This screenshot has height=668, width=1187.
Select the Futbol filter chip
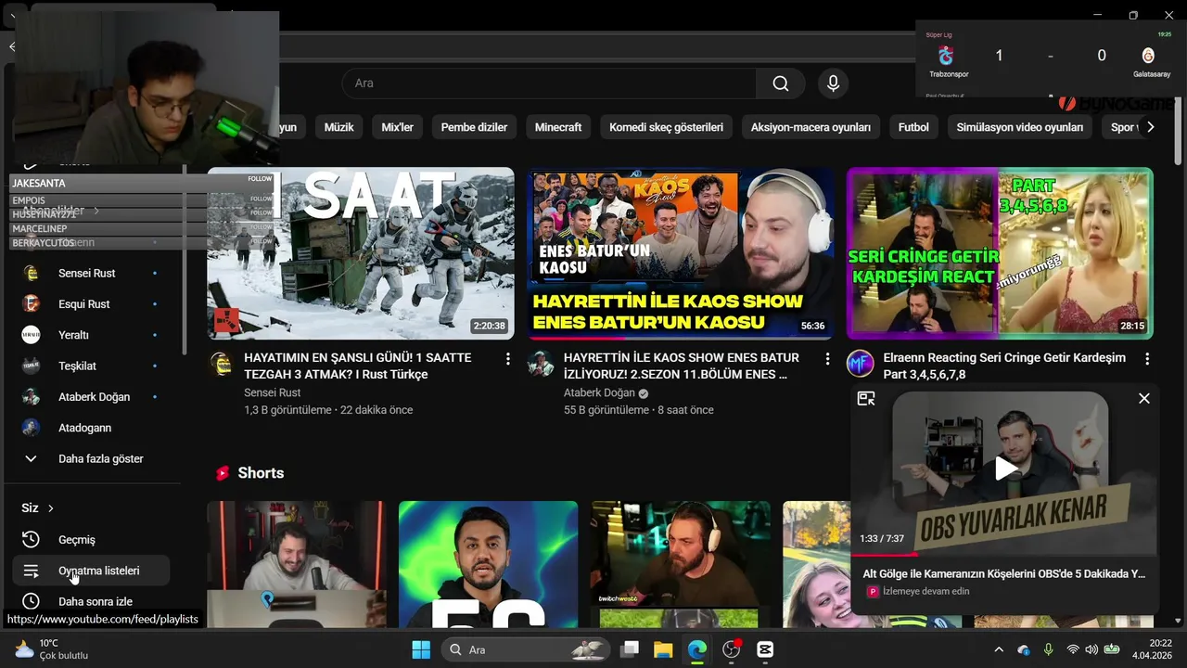coord(913,127)
